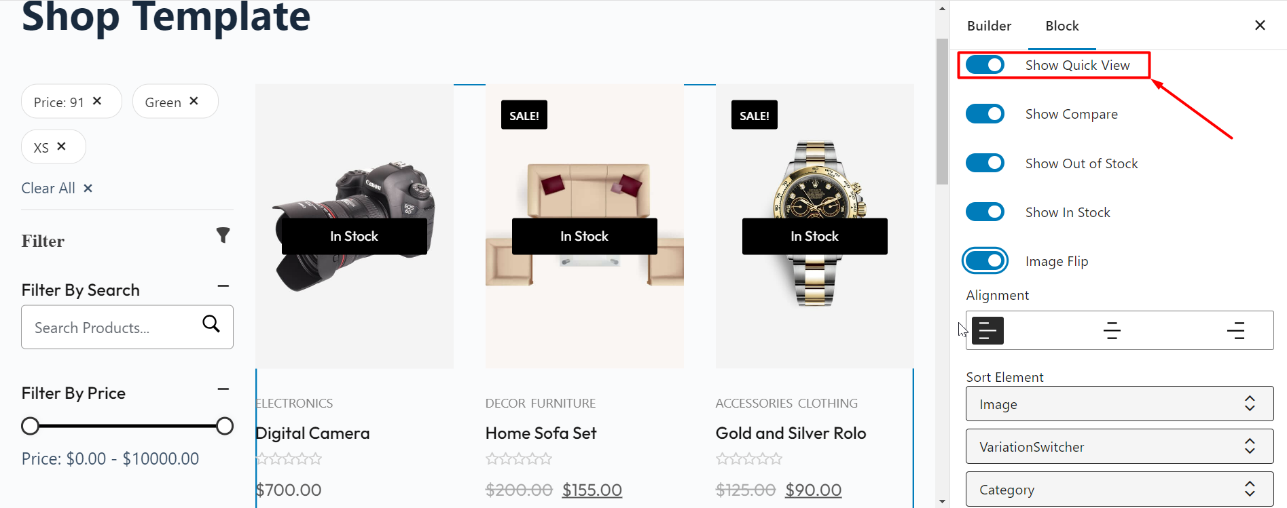Viewport: 1287px width, 508px height.
Task: Open the VariationSwitcher dropdown
Action: 1119,446
